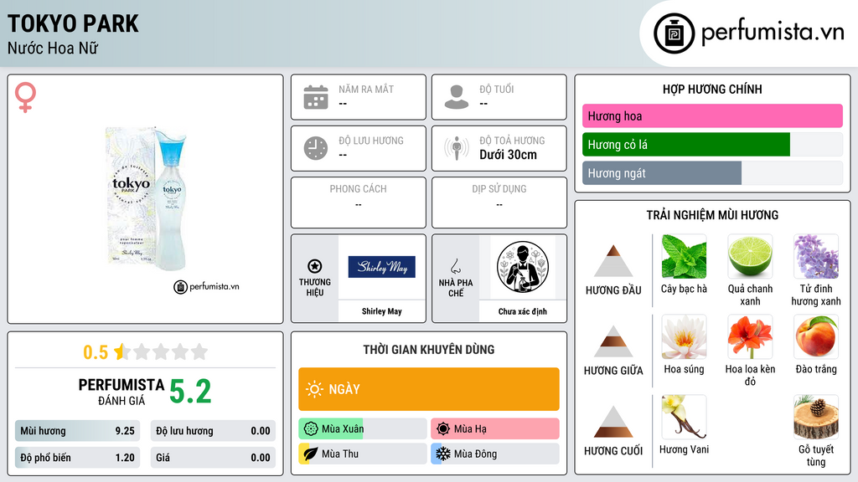Click the Dưới 30cm sillage value

pos(508,155)
